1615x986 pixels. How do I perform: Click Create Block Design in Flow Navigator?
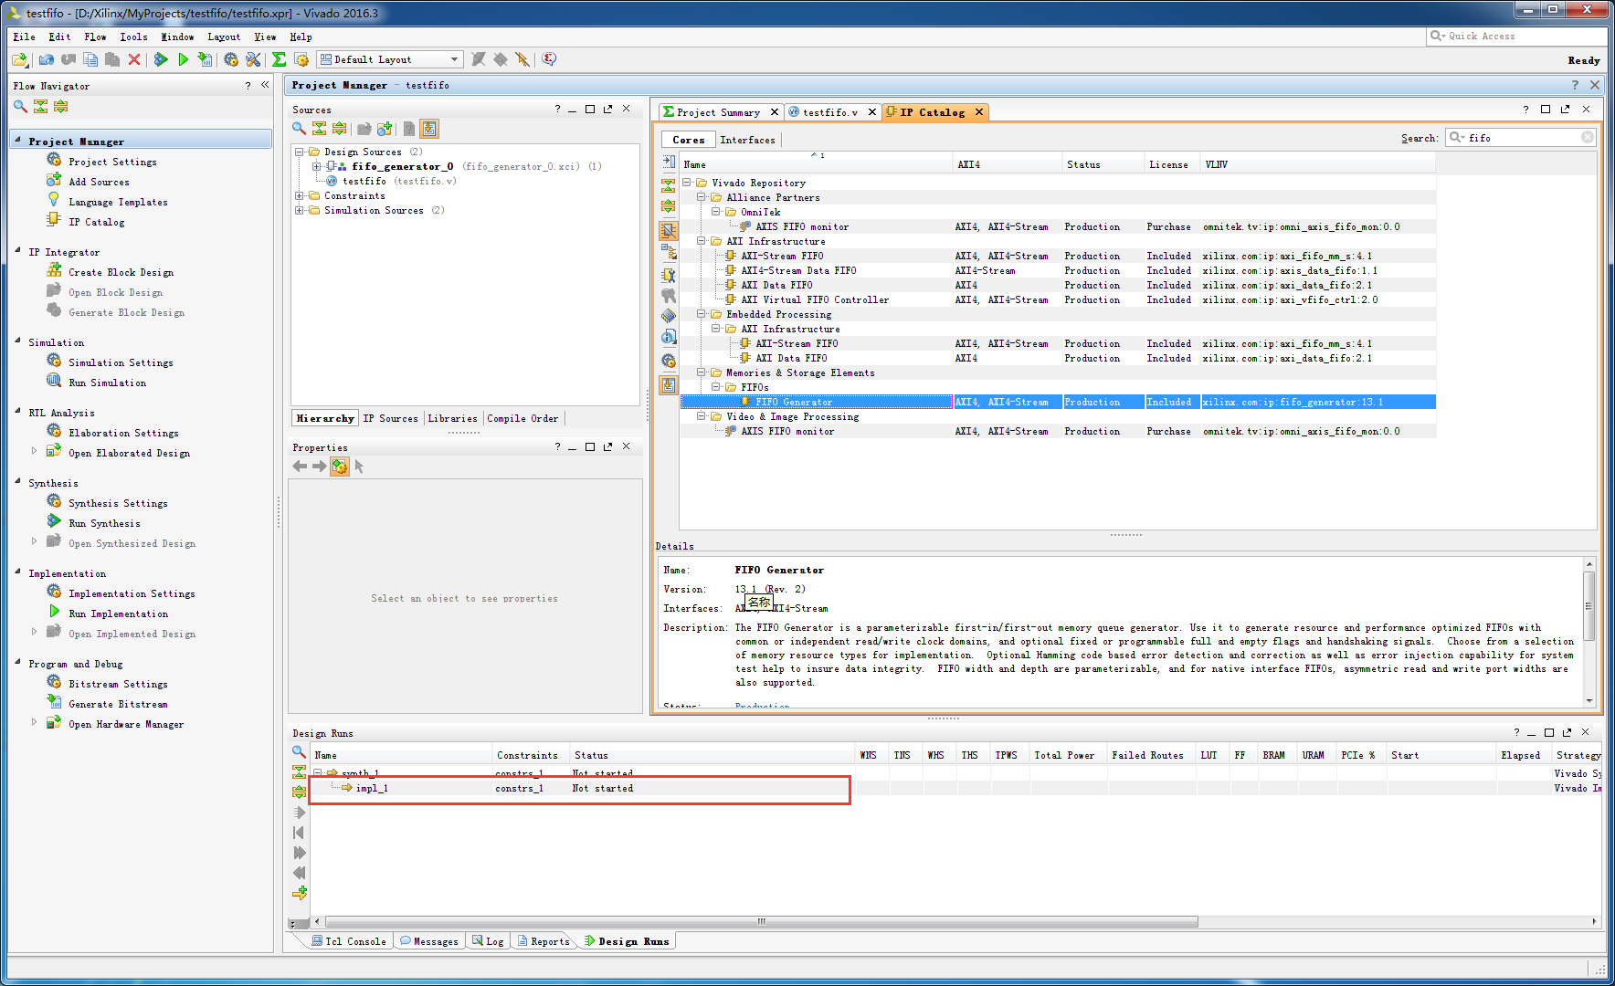pyautogui.click(x=121, y=272)
